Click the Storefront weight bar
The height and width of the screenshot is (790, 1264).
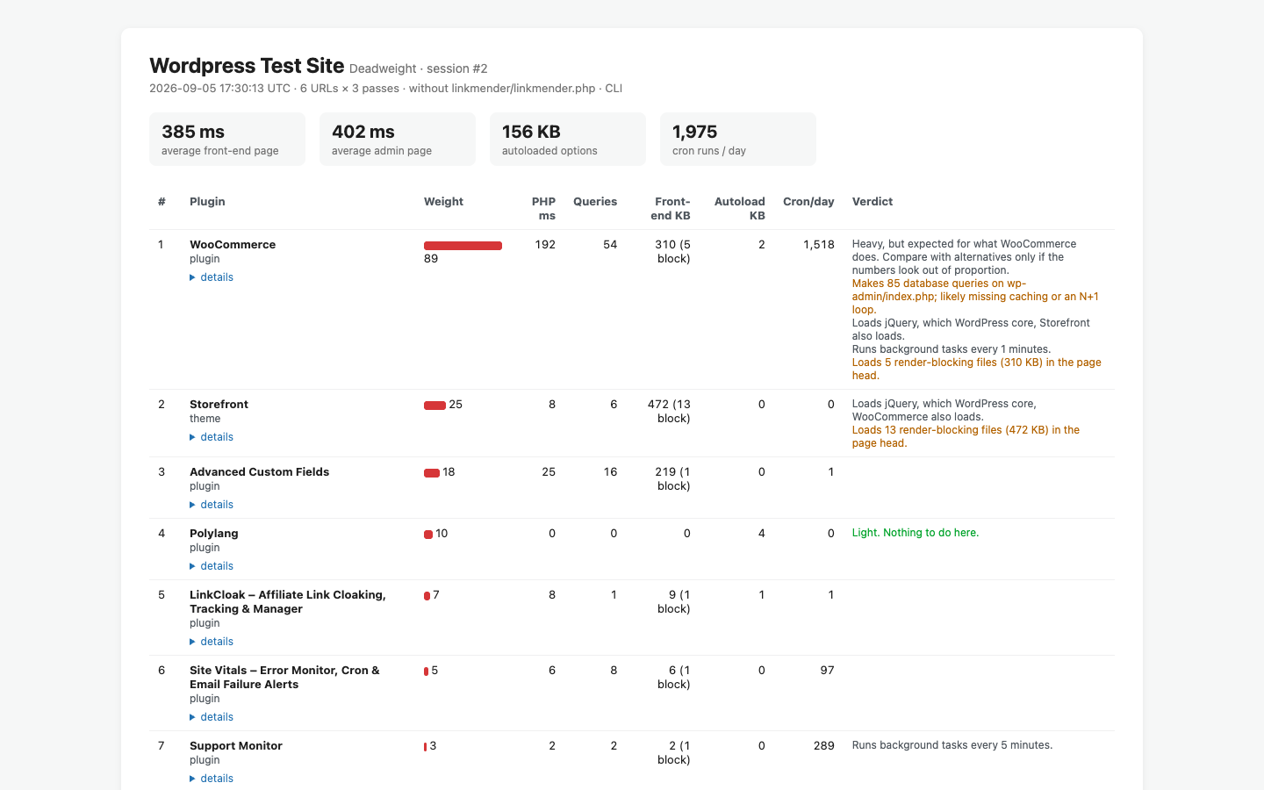pyautogui.click(x=434, y=406)
